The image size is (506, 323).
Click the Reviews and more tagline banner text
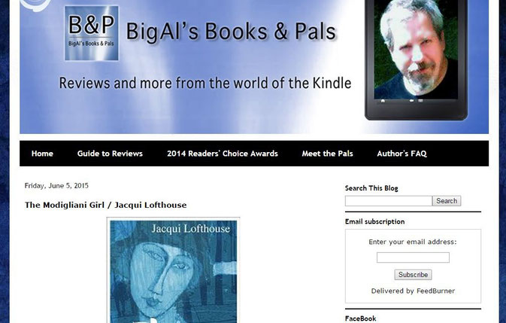[205, 83]
